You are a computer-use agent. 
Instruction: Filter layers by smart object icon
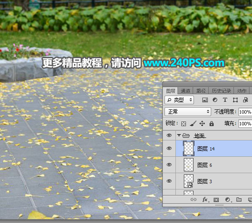tap(245, 100)
